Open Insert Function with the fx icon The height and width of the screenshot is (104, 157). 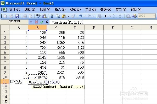(47, 22)
